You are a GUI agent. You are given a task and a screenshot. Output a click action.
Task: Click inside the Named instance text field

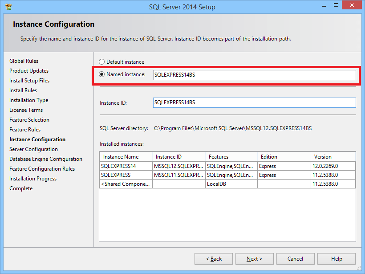(254, 74)
